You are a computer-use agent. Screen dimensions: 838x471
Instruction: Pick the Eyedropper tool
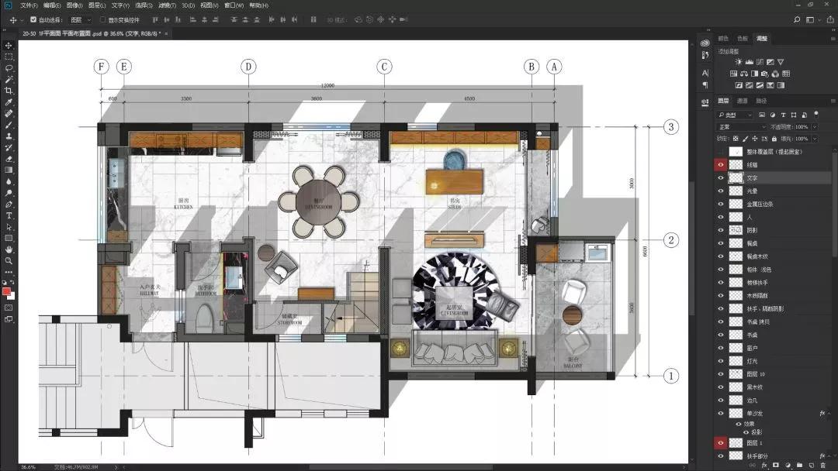pos(9,102)
